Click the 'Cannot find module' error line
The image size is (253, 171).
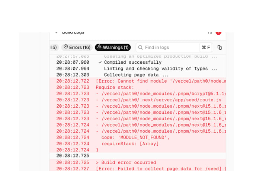pyautogui.click(x=138, y=81)
